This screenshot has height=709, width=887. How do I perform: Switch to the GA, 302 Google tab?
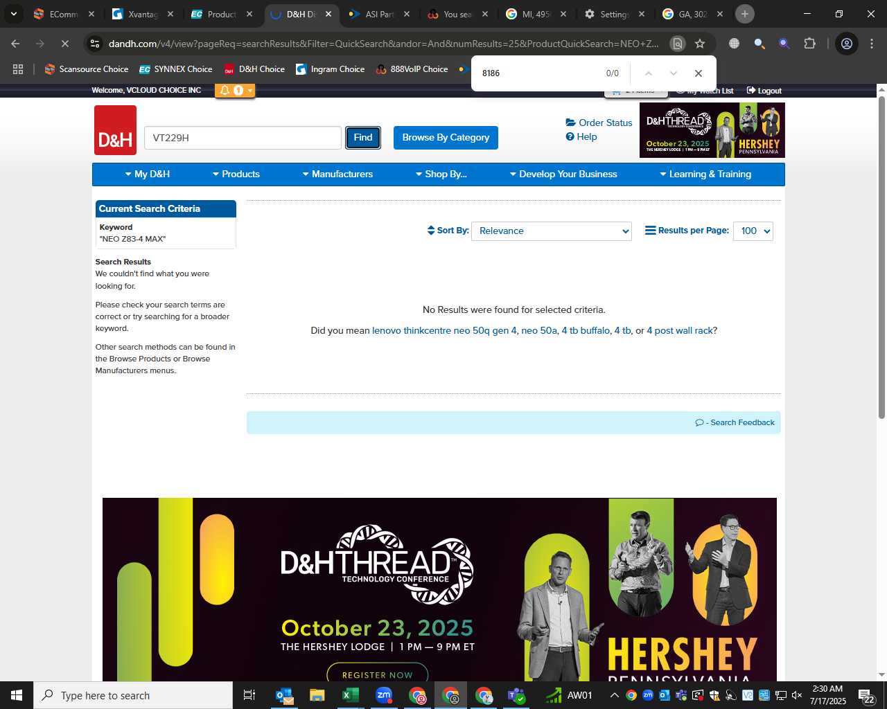692,14
